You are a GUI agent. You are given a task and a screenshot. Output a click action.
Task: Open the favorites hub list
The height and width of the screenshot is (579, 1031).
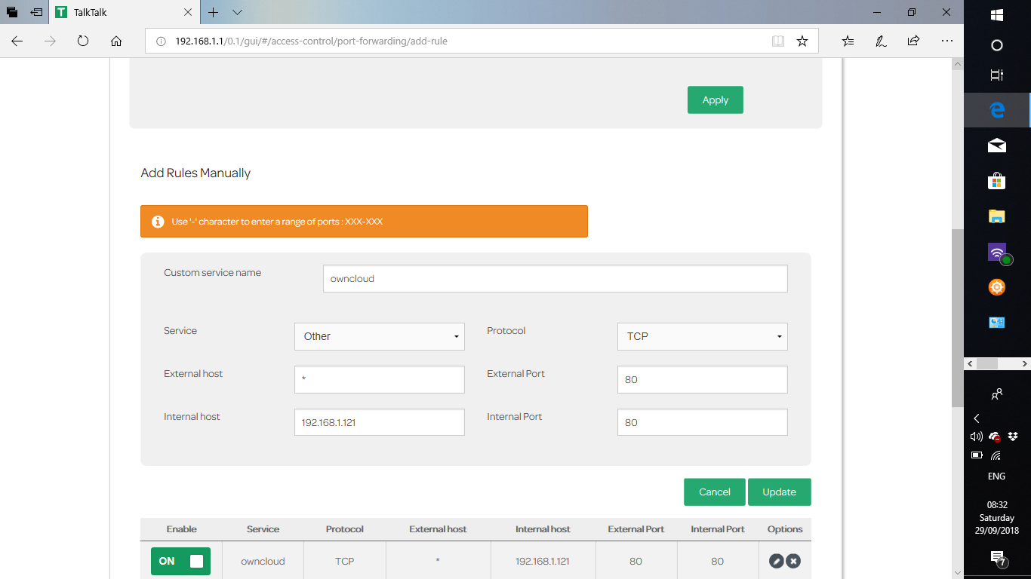[x=848, y=41]
